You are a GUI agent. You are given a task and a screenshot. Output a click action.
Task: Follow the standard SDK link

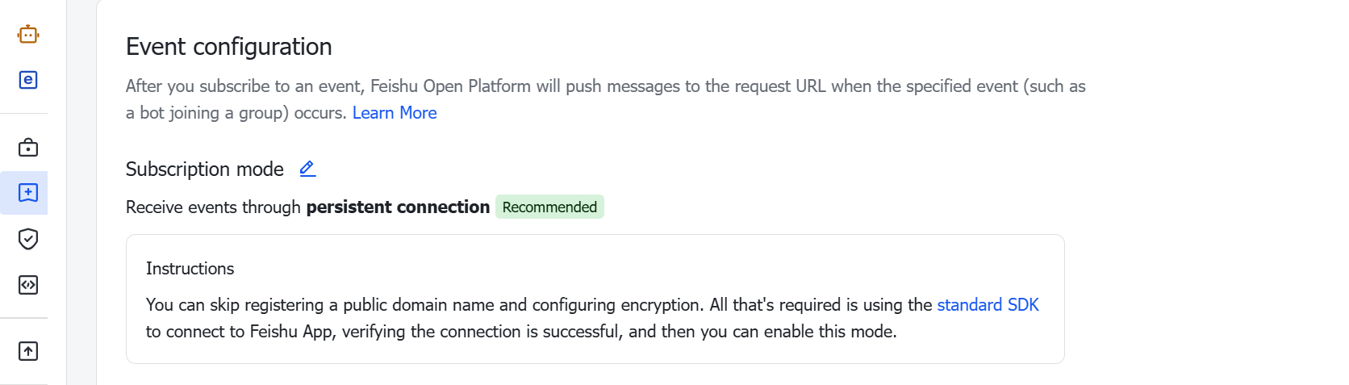[988, 305]
